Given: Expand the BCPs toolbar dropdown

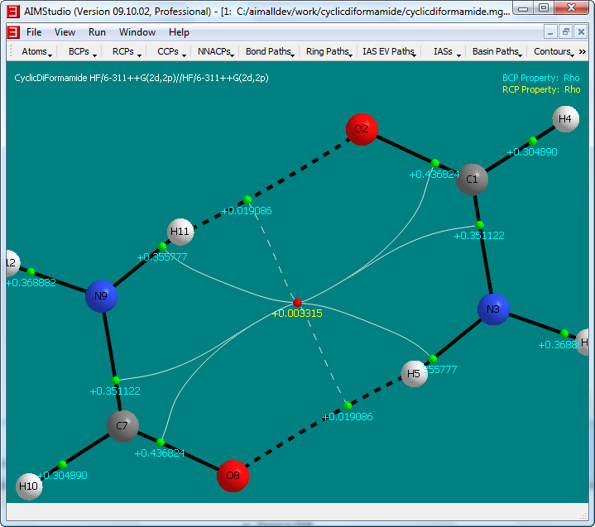Looking at the screenshot, I should [x=83, y=51].
